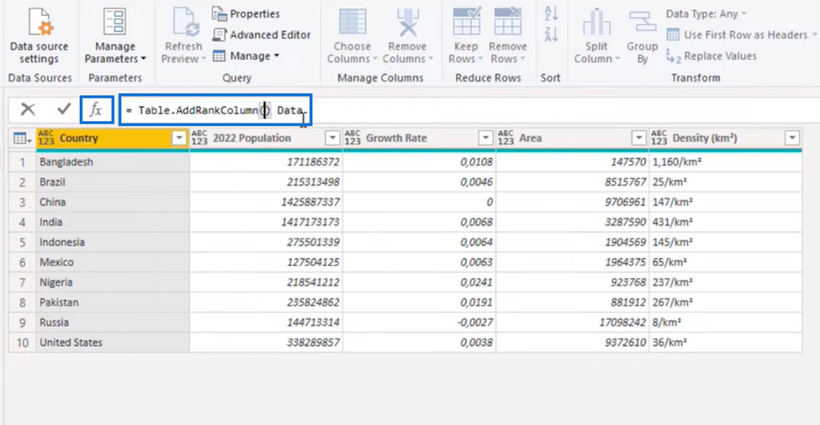Image resolution: width=820 pixels, height=425 pixels.
Task: Click the Manage Parameters icon
Action: (x=114, y=22)
